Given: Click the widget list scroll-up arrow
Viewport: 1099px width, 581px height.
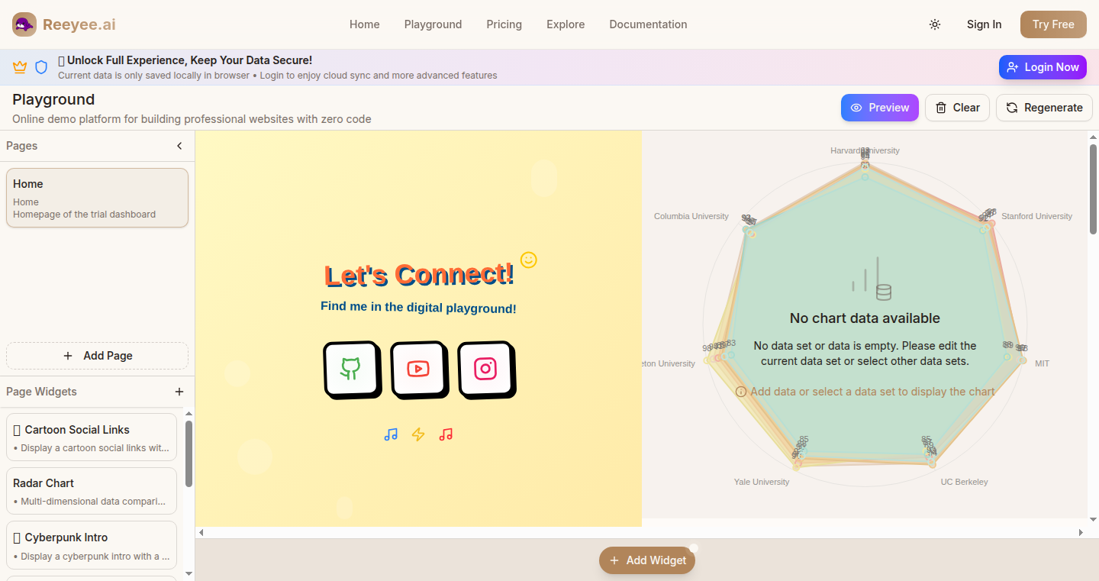Looking at the screenshot, I should click(189, 414).
